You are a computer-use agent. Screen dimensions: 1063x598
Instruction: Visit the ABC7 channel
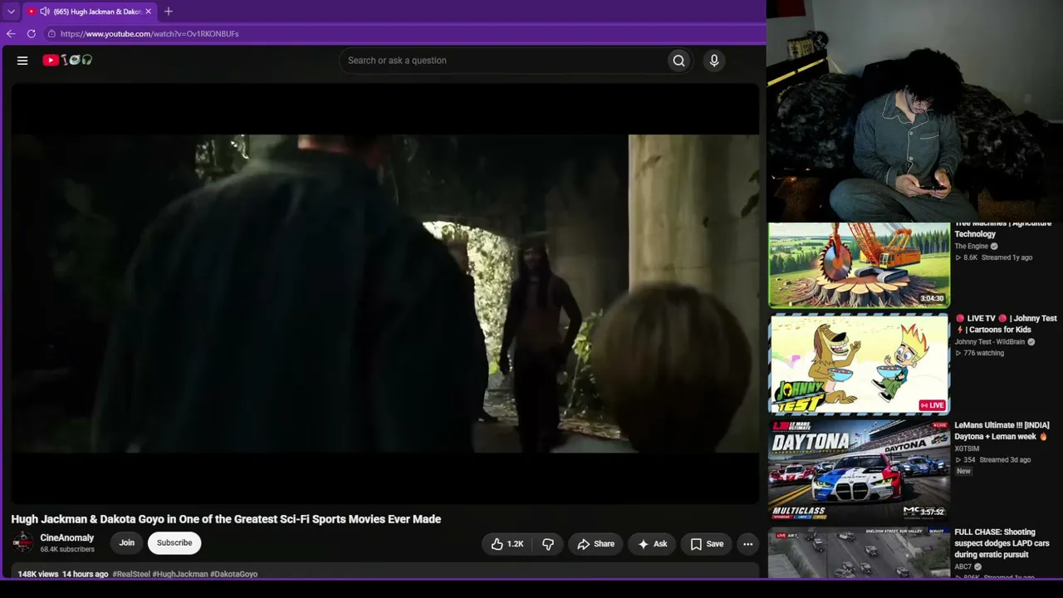tap(963, 567)
